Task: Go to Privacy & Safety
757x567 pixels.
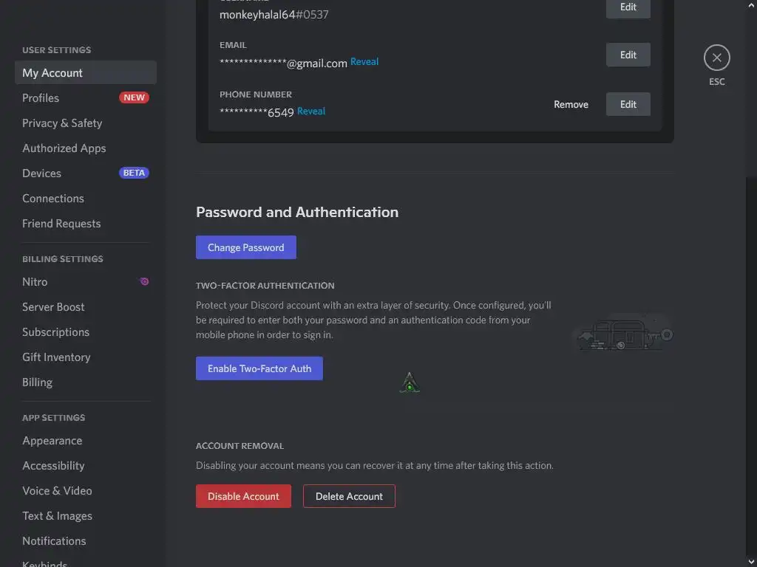Action: coord(86,123)
